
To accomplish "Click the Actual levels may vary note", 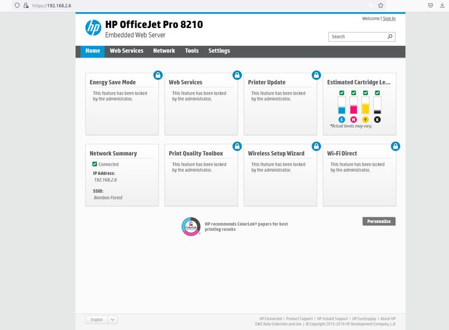I will click(x=351, y=126).
